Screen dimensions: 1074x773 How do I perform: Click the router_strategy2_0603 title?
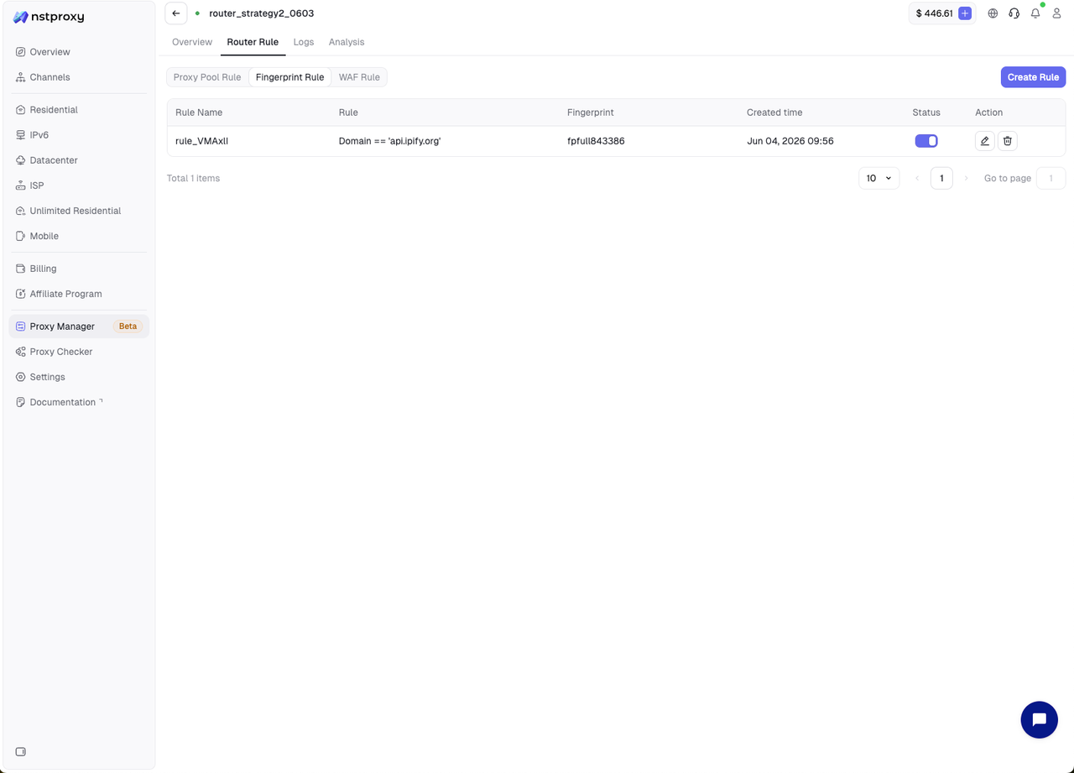click(262, 13)
